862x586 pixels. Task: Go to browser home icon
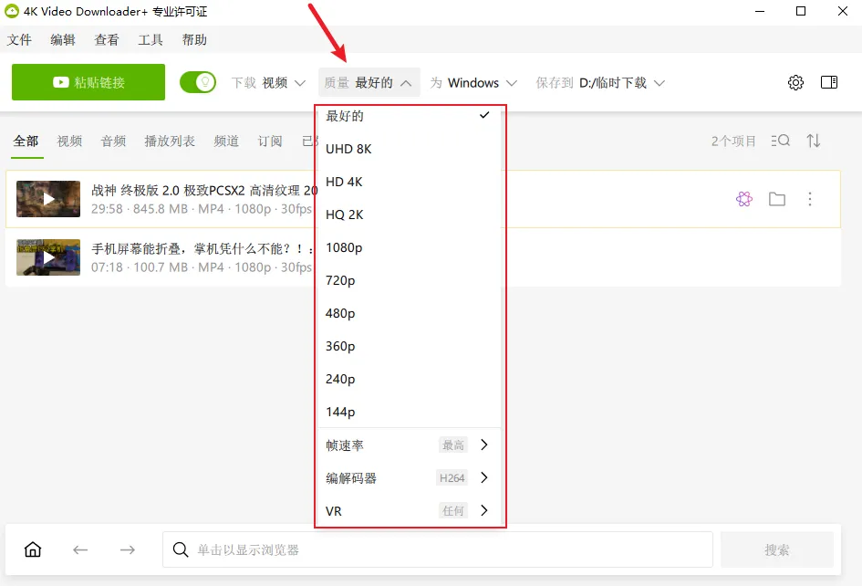point(33,549)
